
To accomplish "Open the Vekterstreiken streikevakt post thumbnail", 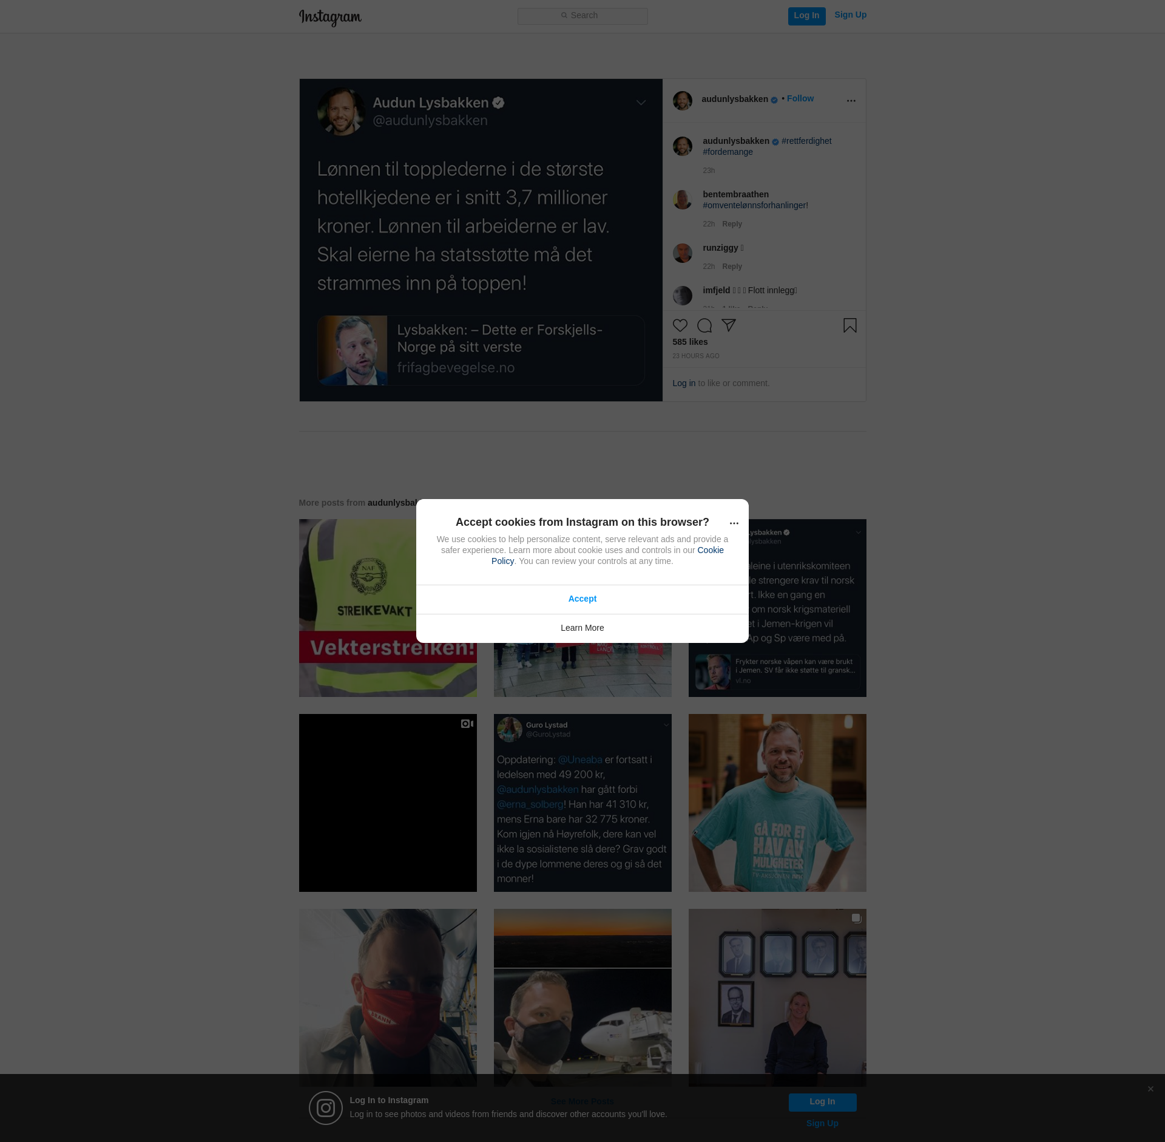I will click(358, 608).
